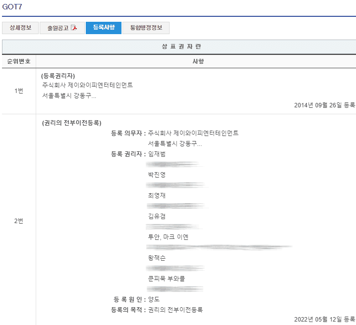Click the name 최영재

pyautogui.click(x=157, y=195)
